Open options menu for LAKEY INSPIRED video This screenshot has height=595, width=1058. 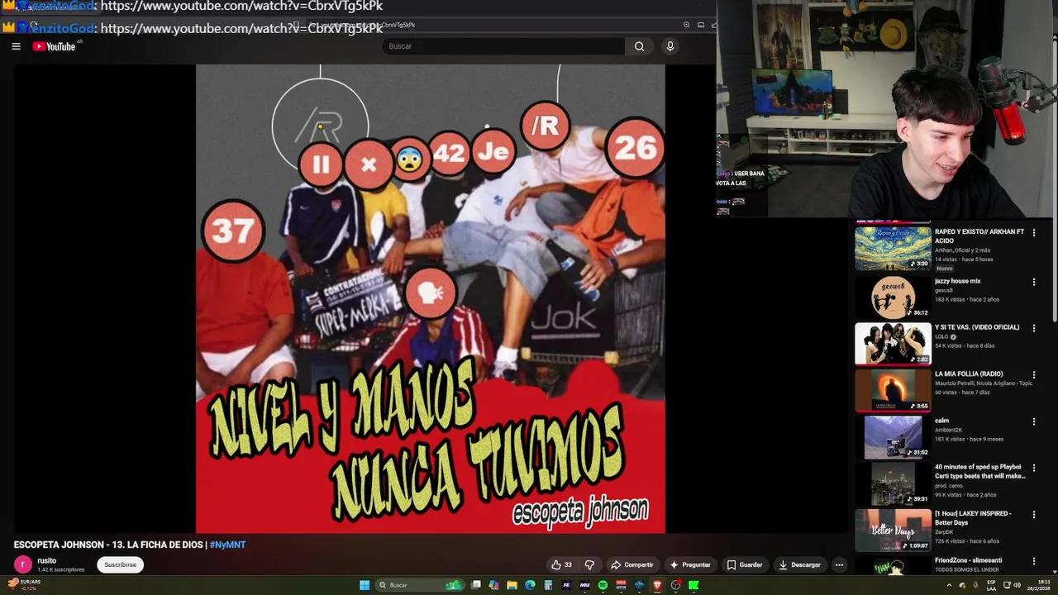coord(1033,515)
